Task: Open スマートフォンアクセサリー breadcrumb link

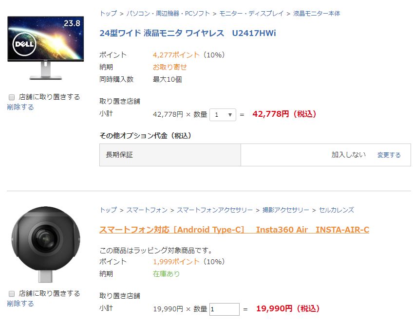Action: tap(215, 210)
